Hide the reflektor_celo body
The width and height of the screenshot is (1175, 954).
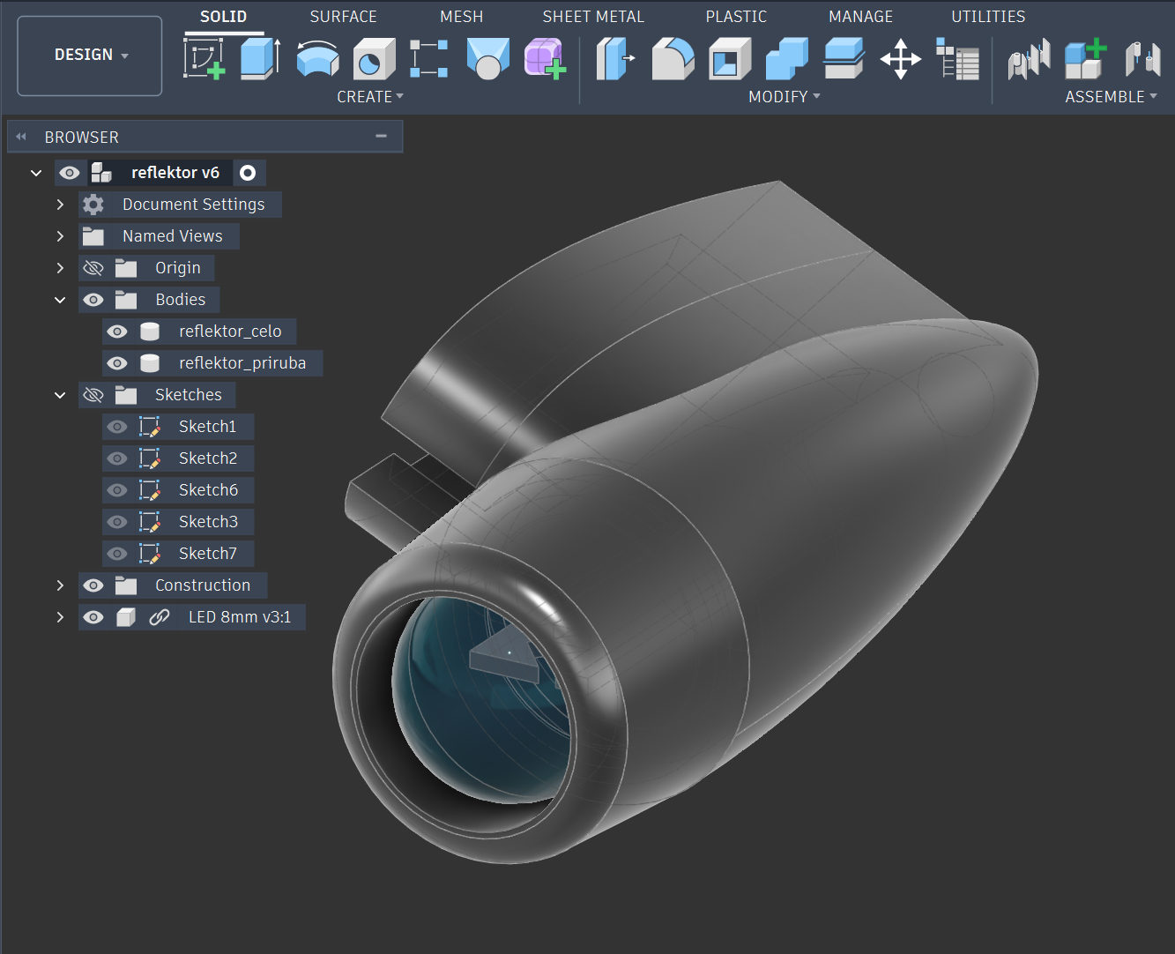(117, 332)
